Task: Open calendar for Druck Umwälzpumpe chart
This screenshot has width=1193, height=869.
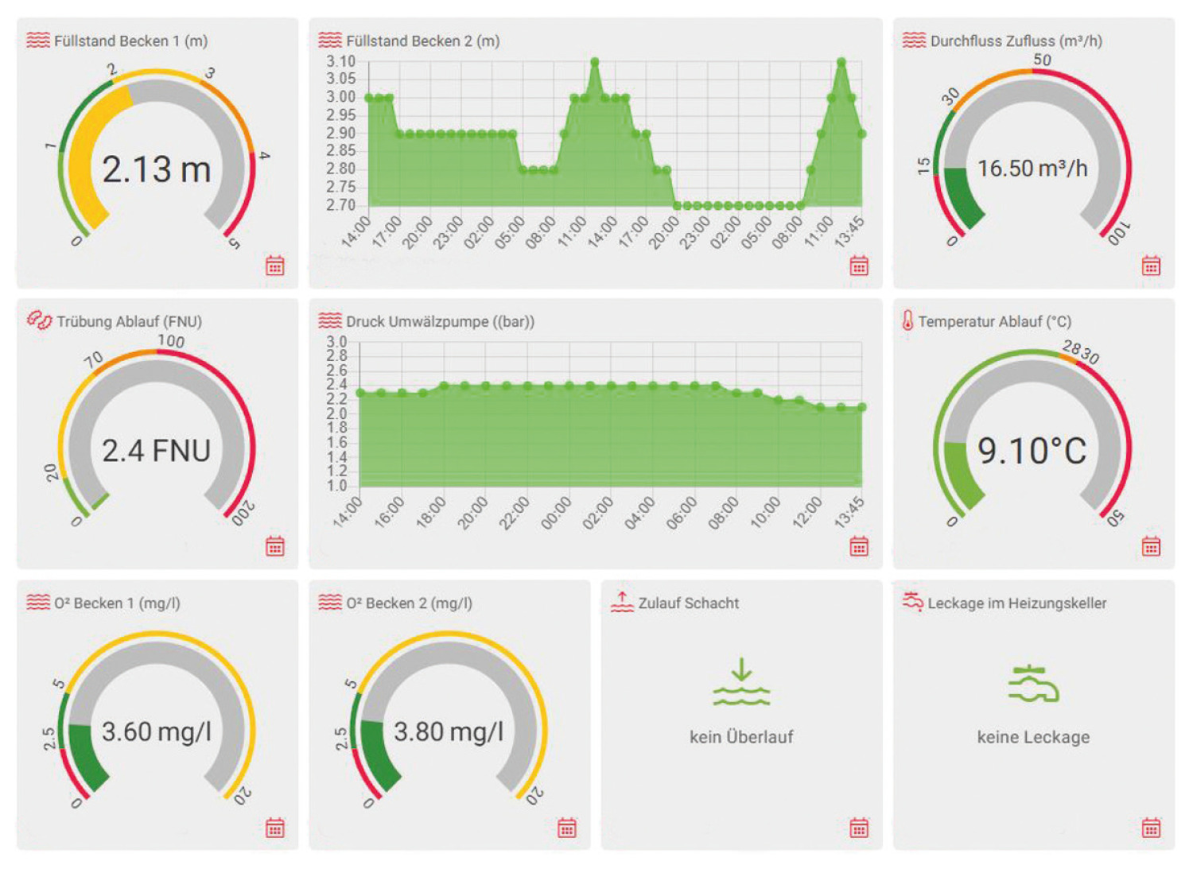Action: [859, 546]
